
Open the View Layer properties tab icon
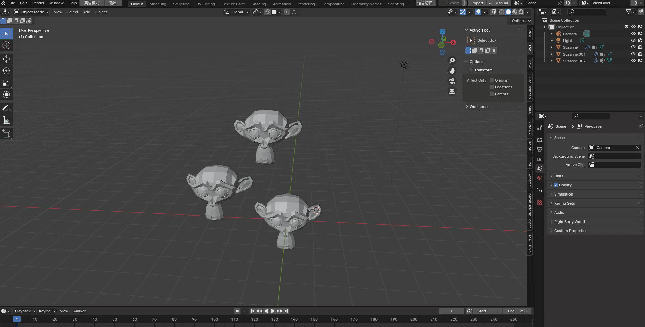(540, 159)
